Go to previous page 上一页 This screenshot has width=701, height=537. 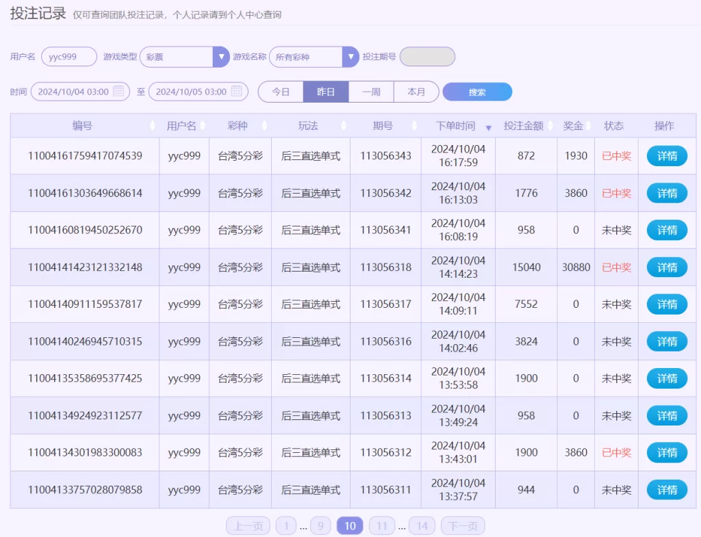(248, 526)
